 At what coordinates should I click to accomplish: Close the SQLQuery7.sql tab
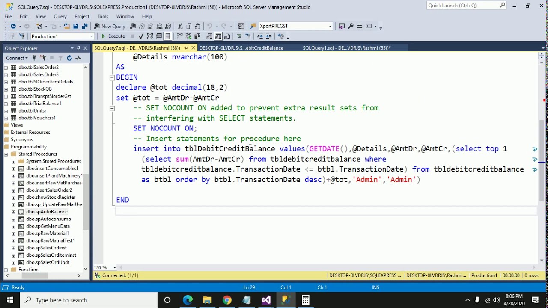click(194, 48)
